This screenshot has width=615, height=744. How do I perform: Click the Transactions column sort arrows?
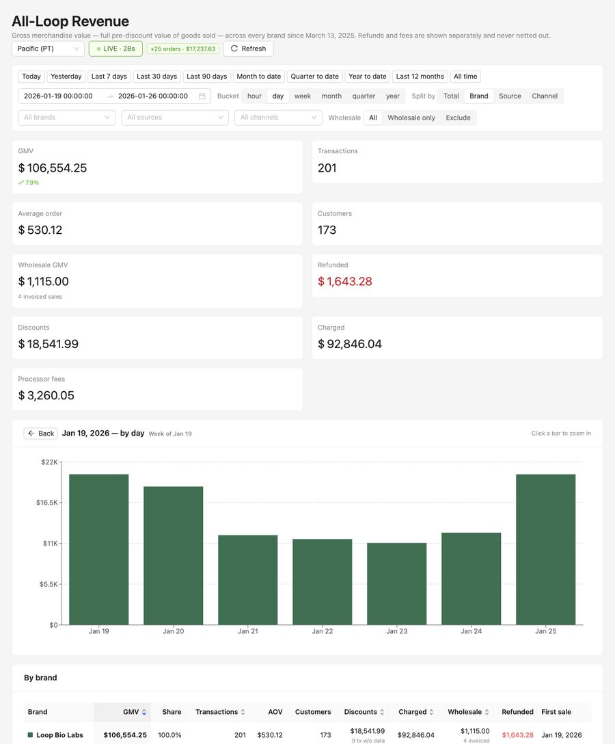243,713
